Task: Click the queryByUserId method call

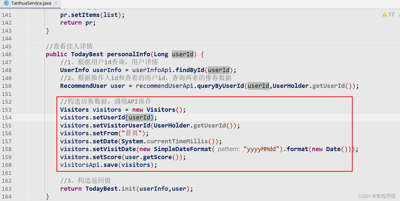Action: point(220,86)
